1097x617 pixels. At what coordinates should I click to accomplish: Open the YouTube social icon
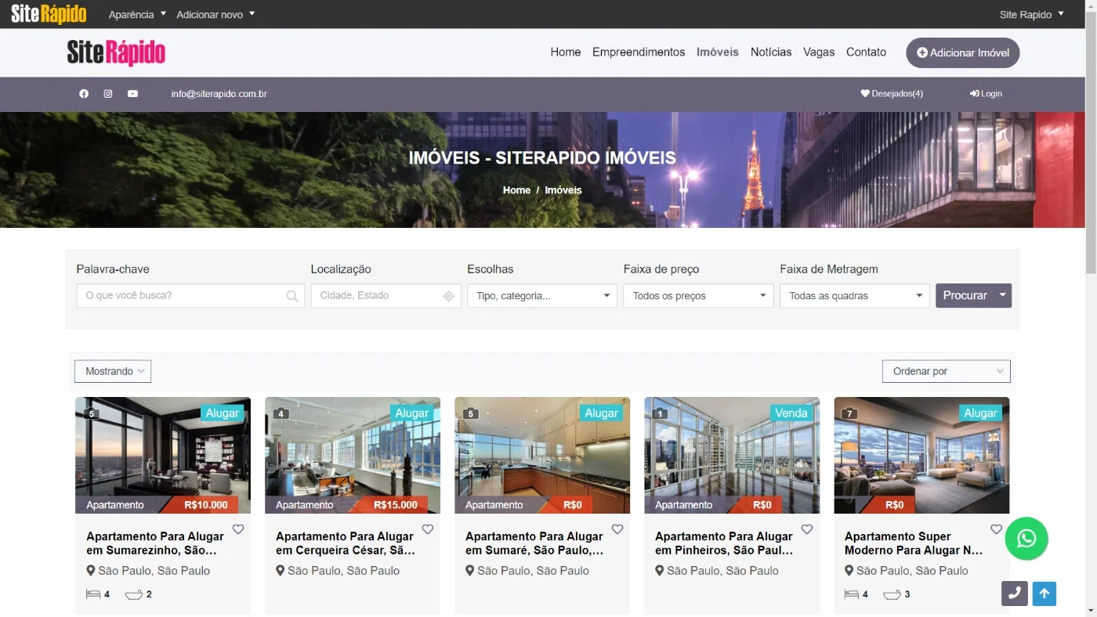pyautogui.click(x=132, y=94)
